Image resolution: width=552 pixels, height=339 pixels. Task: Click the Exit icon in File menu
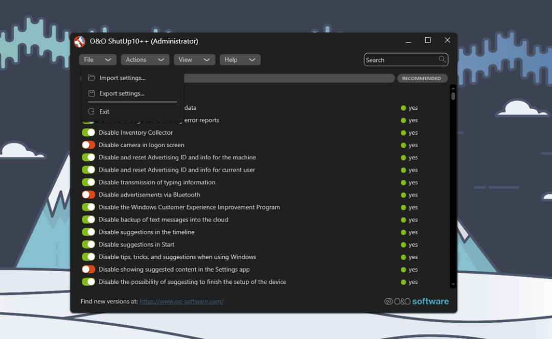point(91,111)
